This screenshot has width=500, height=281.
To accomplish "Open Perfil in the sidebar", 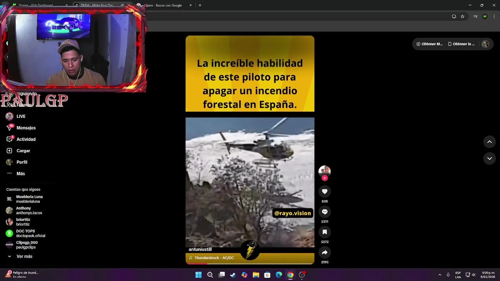I will click(x=22, y=162).
